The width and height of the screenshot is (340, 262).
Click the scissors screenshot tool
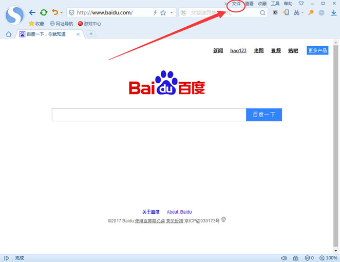point(296,12)
